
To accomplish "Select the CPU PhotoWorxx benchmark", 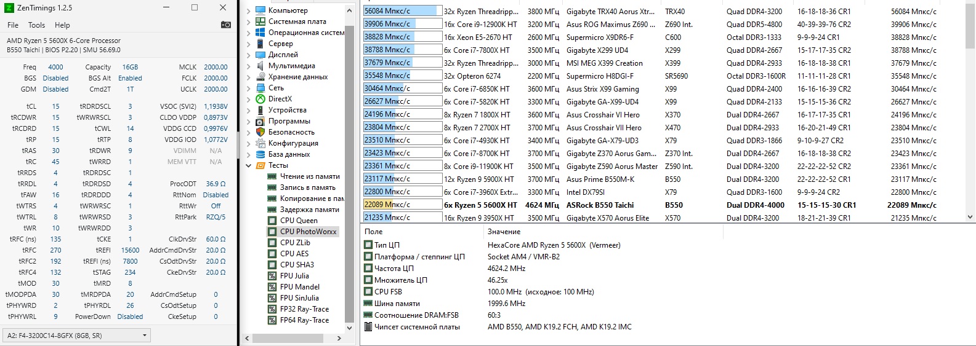I will [x=308, y=232].
